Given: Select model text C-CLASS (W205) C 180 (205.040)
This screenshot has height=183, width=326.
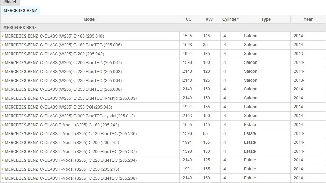Looking at the screenshot, I should [x=72, y=36].
